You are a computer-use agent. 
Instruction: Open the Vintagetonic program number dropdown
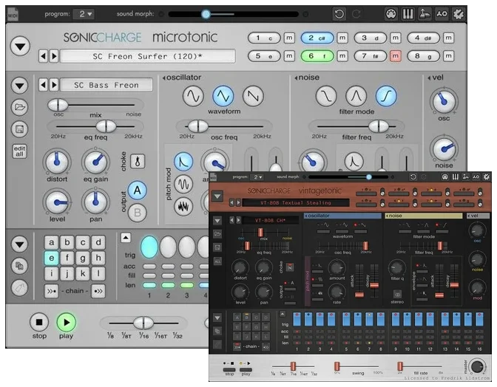pyautogui.click(x=257, y=177)
